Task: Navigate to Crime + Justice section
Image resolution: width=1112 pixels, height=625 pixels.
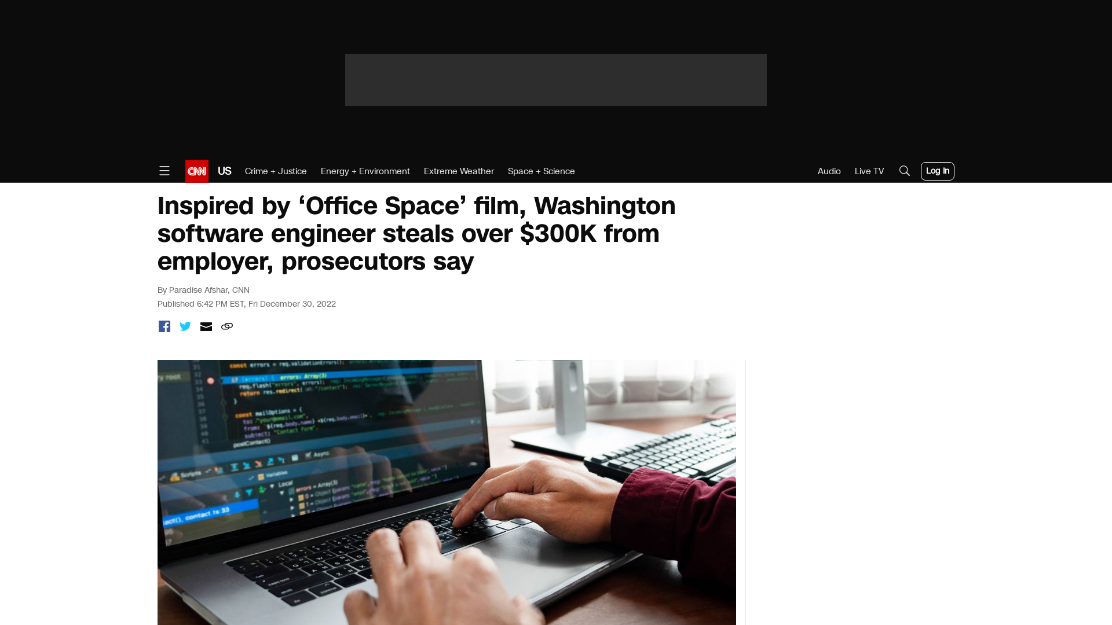Action: coord(275,170)
